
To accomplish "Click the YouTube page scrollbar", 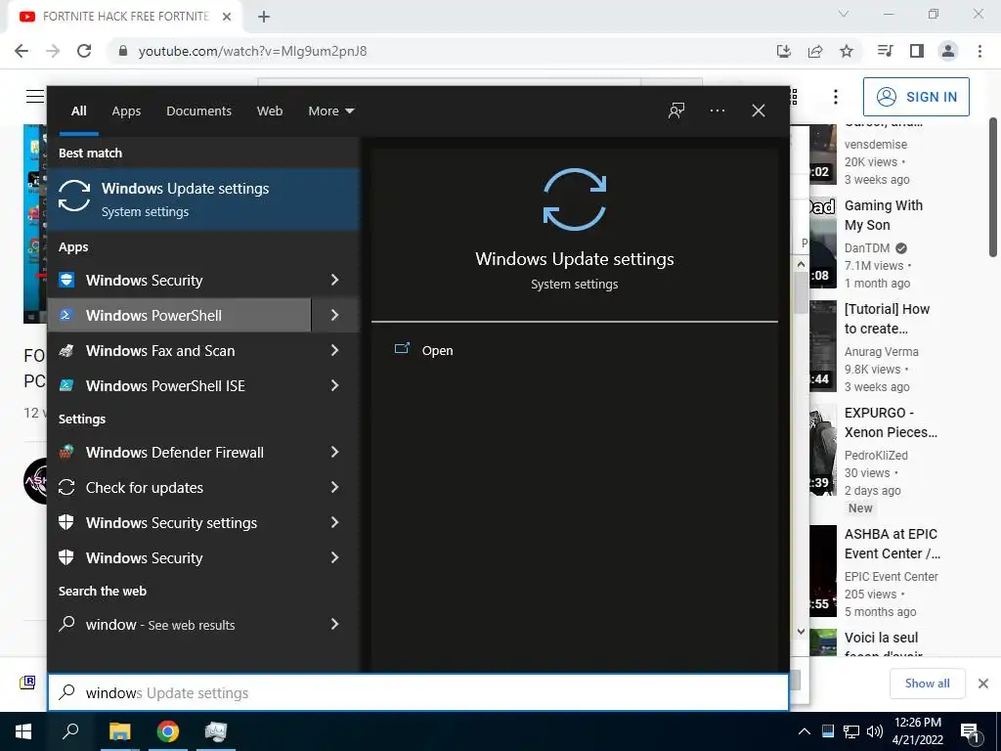I will [x=993, y=187].
